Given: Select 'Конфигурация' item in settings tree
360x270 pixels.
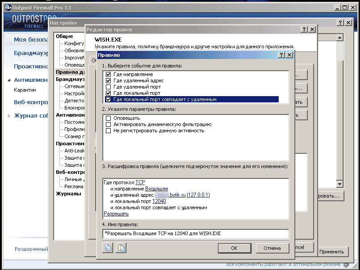Looking at the screenshot, I should [x=74, y=43].
